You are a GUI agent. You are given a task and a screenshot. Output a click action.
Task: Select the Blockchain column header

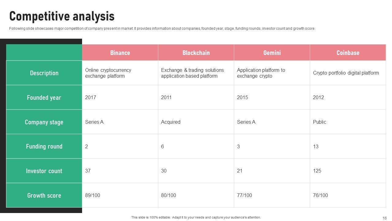pyautogui.click(x=196, y=52)
